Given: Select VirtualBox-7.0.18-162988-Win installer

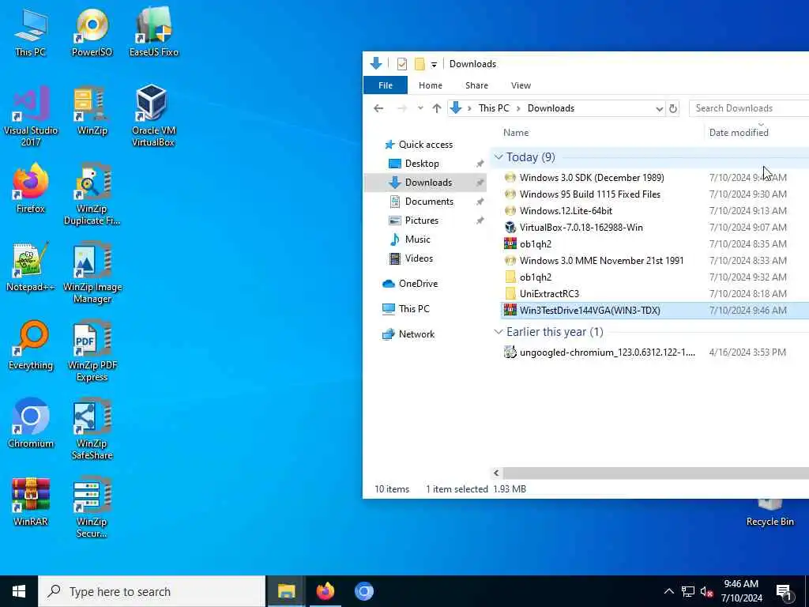Looking at the screenshot, I should pyautogui.click(x=581, y=227).
